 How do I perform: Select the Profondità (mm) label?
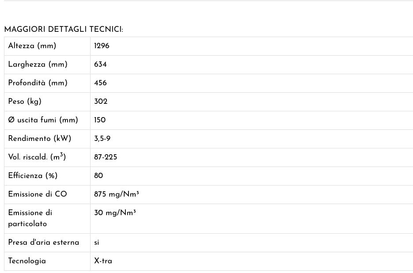pyautogui.click(x=38, y=83)
